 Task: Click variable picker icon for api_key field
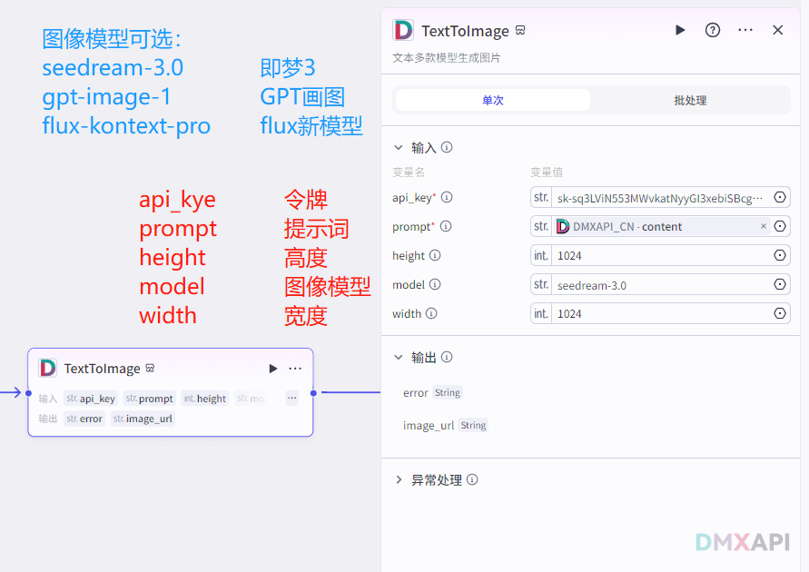click(x=780, y=198)
